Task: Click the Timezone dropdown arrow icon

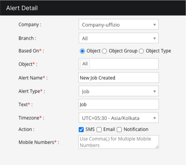Action: [x=154, y=118]
